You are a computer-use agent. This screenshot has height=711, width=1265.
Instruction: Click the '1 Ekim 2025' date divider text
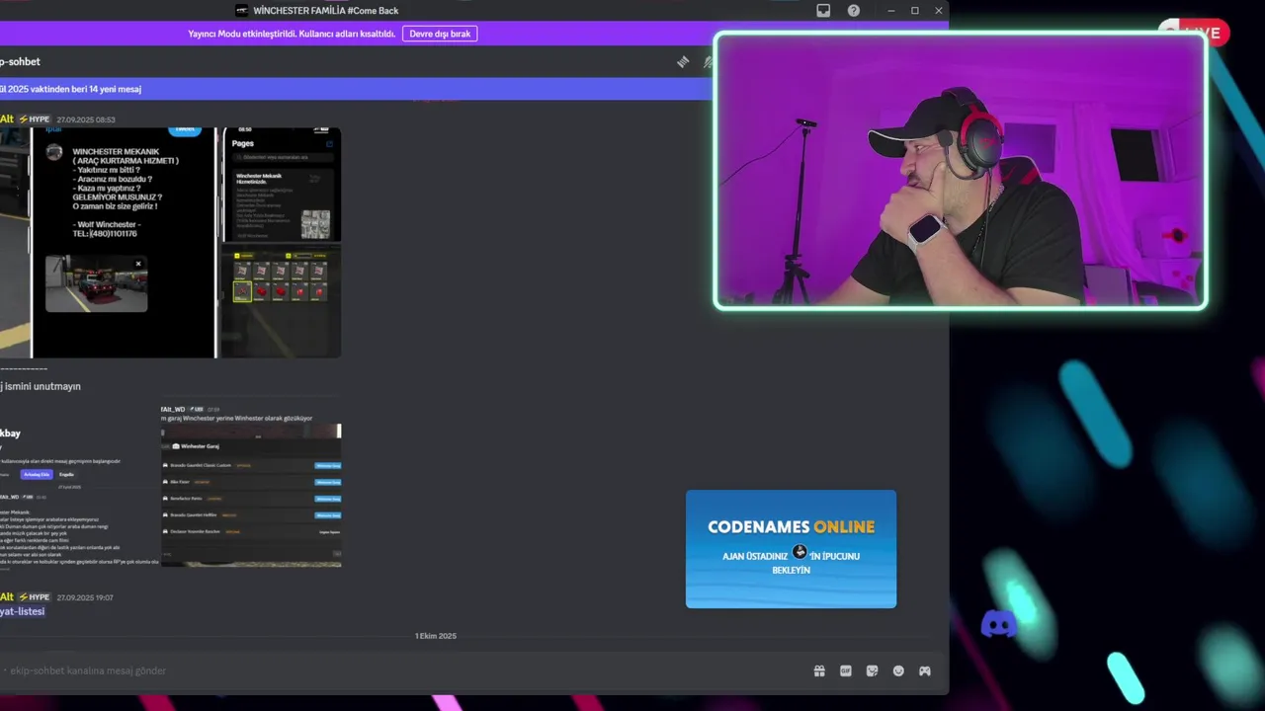pos(436,636)
